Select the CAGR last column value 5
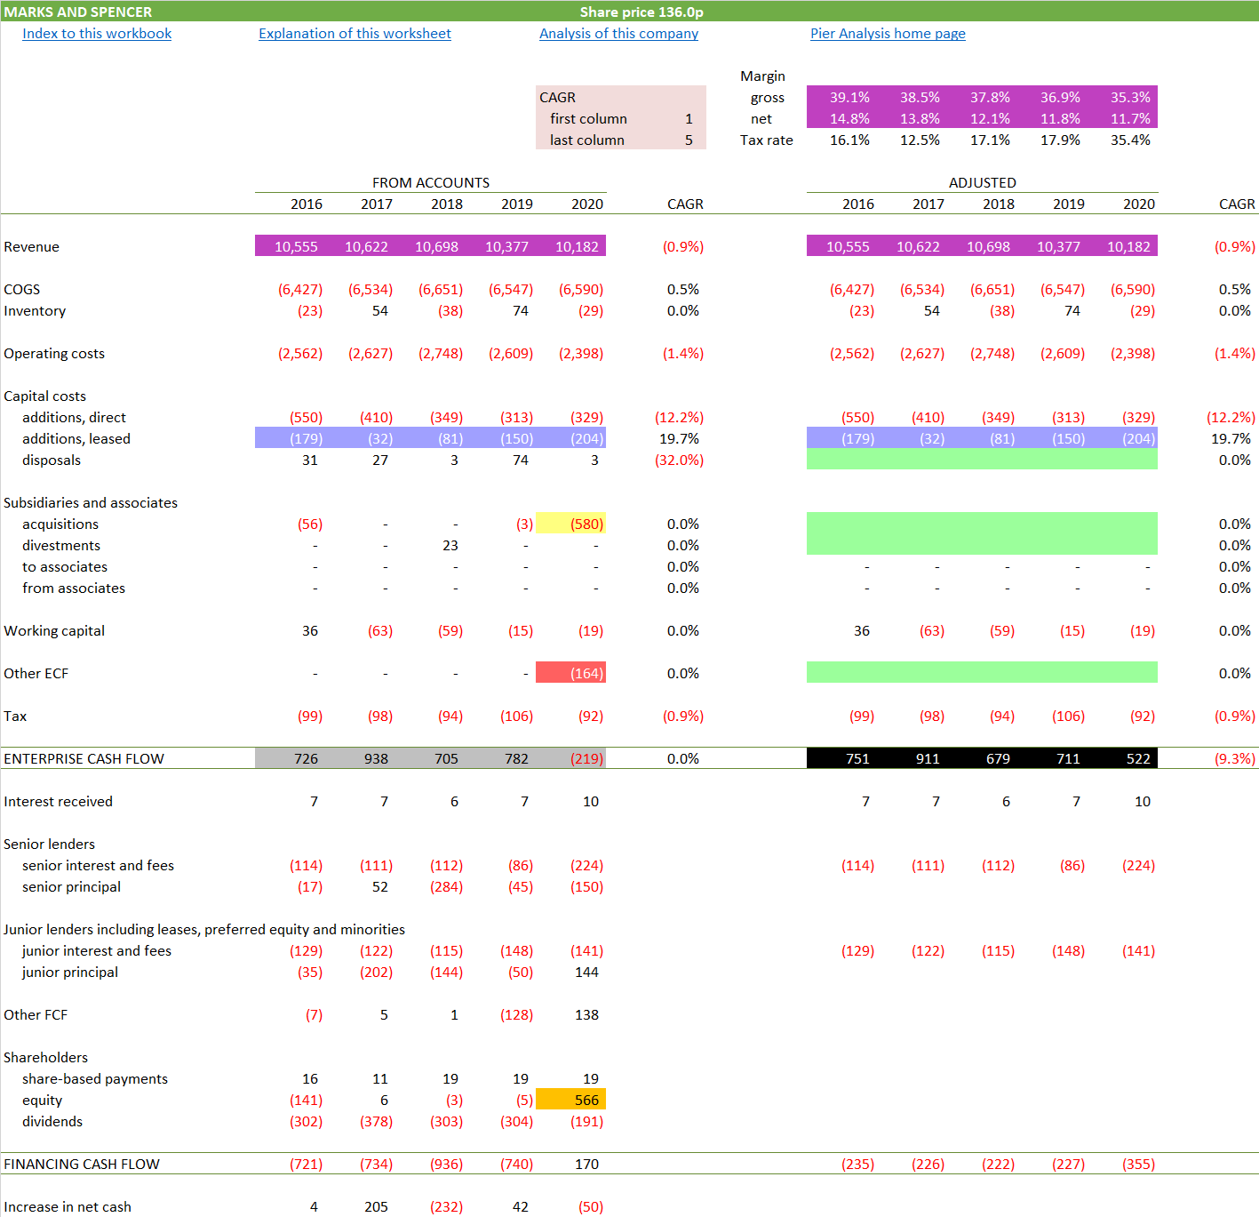 click(x=689, y=140)
